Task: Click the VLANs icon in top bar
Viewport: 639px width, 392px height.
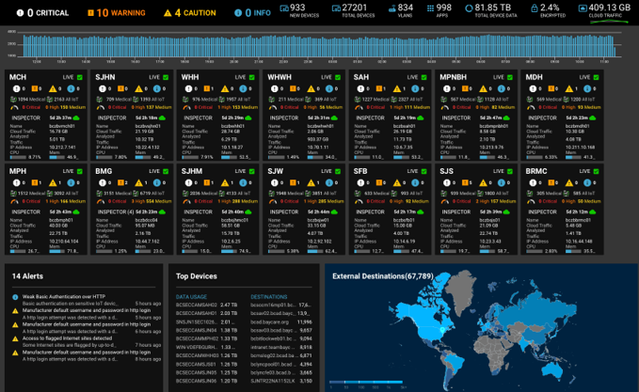Action: 391,8
